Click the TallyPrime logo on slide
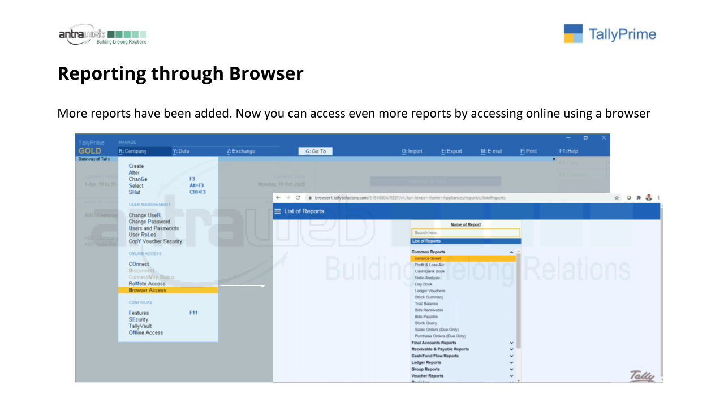The height and width of the screenshot is (407, 724). [610, 34]
